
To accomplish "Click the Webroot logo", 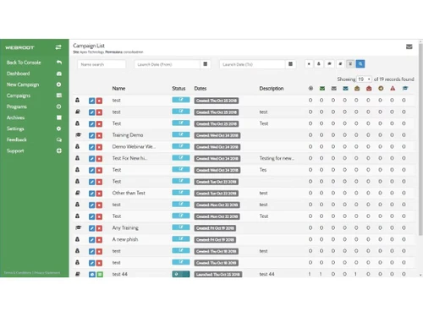I will 19,47.
